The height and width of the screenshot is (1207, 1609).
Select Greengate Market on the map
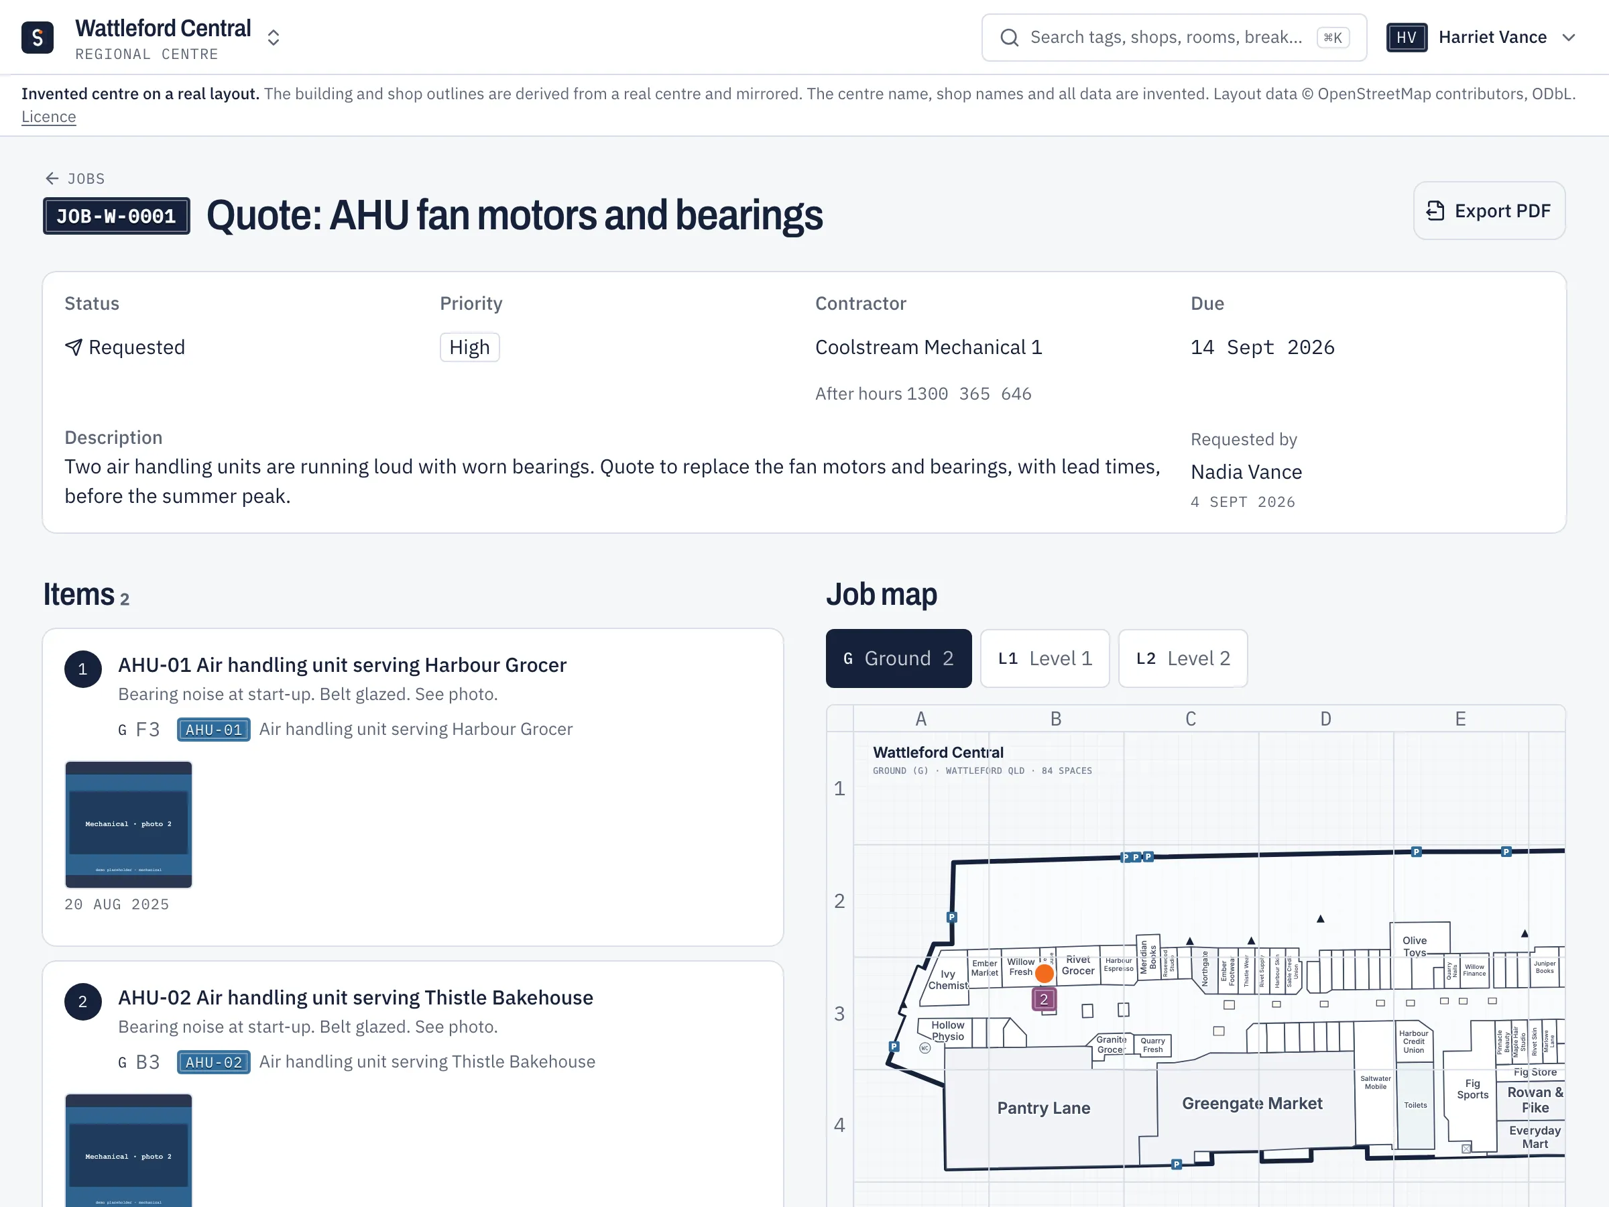tap(1251, 1104)
